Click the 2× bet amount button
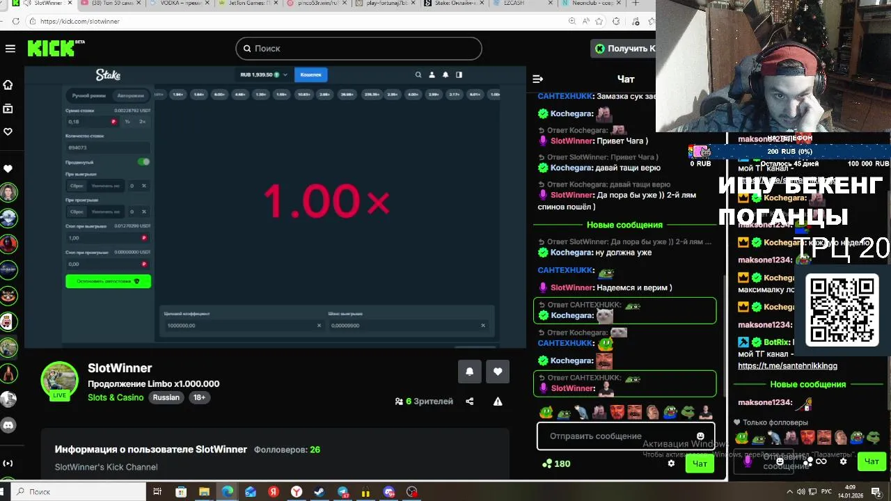 pyautogui.click(x=142, y=122)
